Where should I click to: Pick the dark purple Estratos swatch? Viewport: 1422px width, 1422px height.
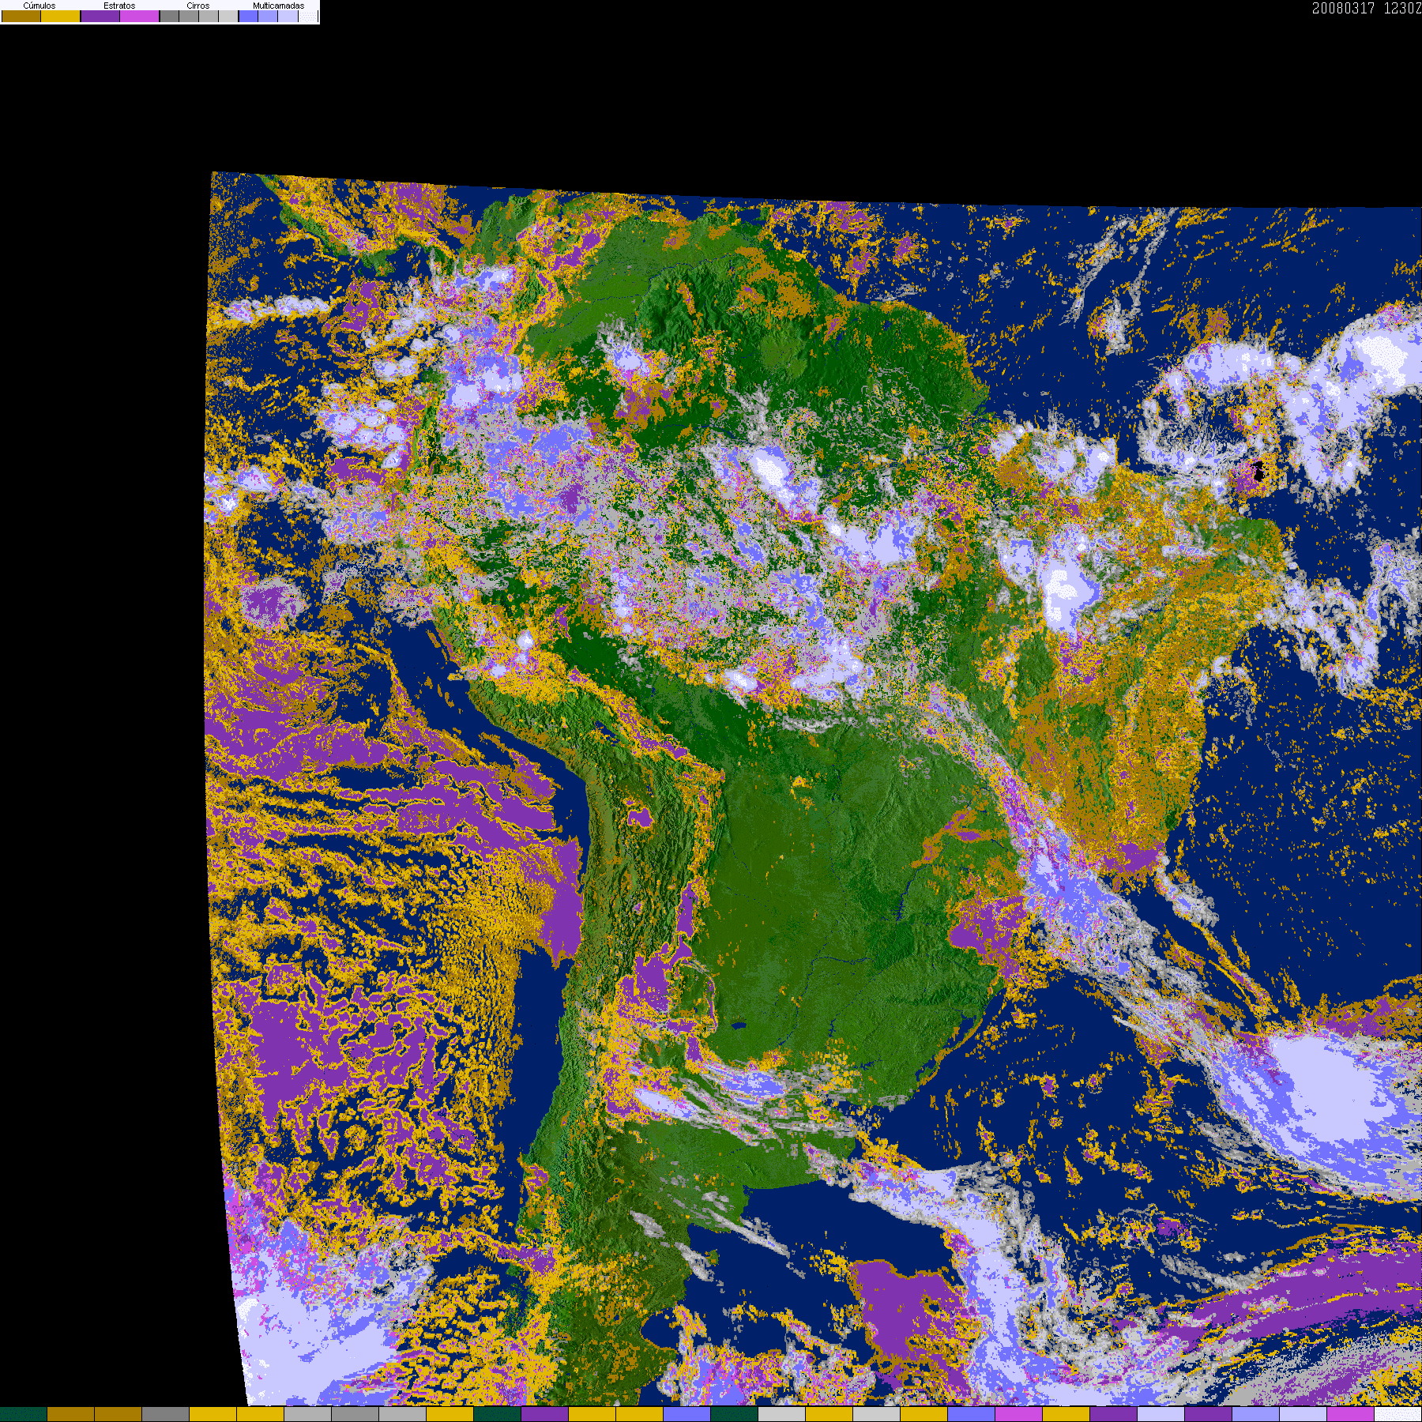tap(100, 17)
